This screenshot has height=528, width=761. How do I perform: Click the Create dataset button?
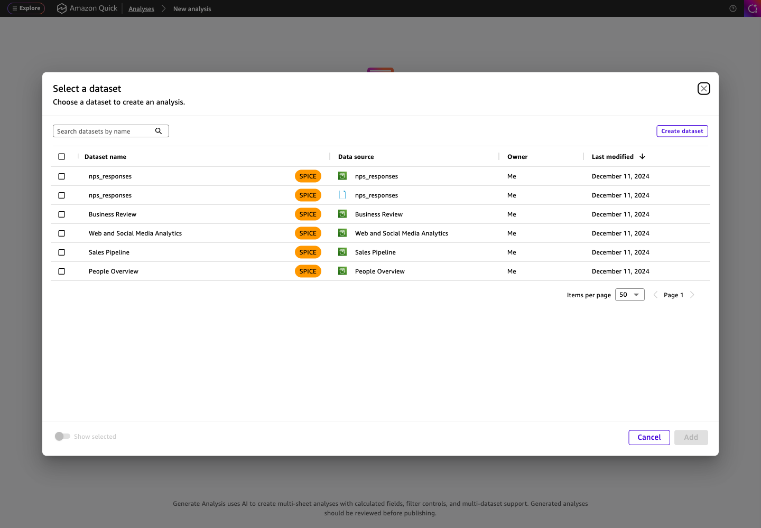click(682, 131)
